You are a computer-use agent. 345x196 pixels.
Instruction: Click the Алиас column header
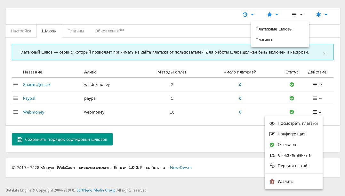pyautogui.click(x=90, y=72)
